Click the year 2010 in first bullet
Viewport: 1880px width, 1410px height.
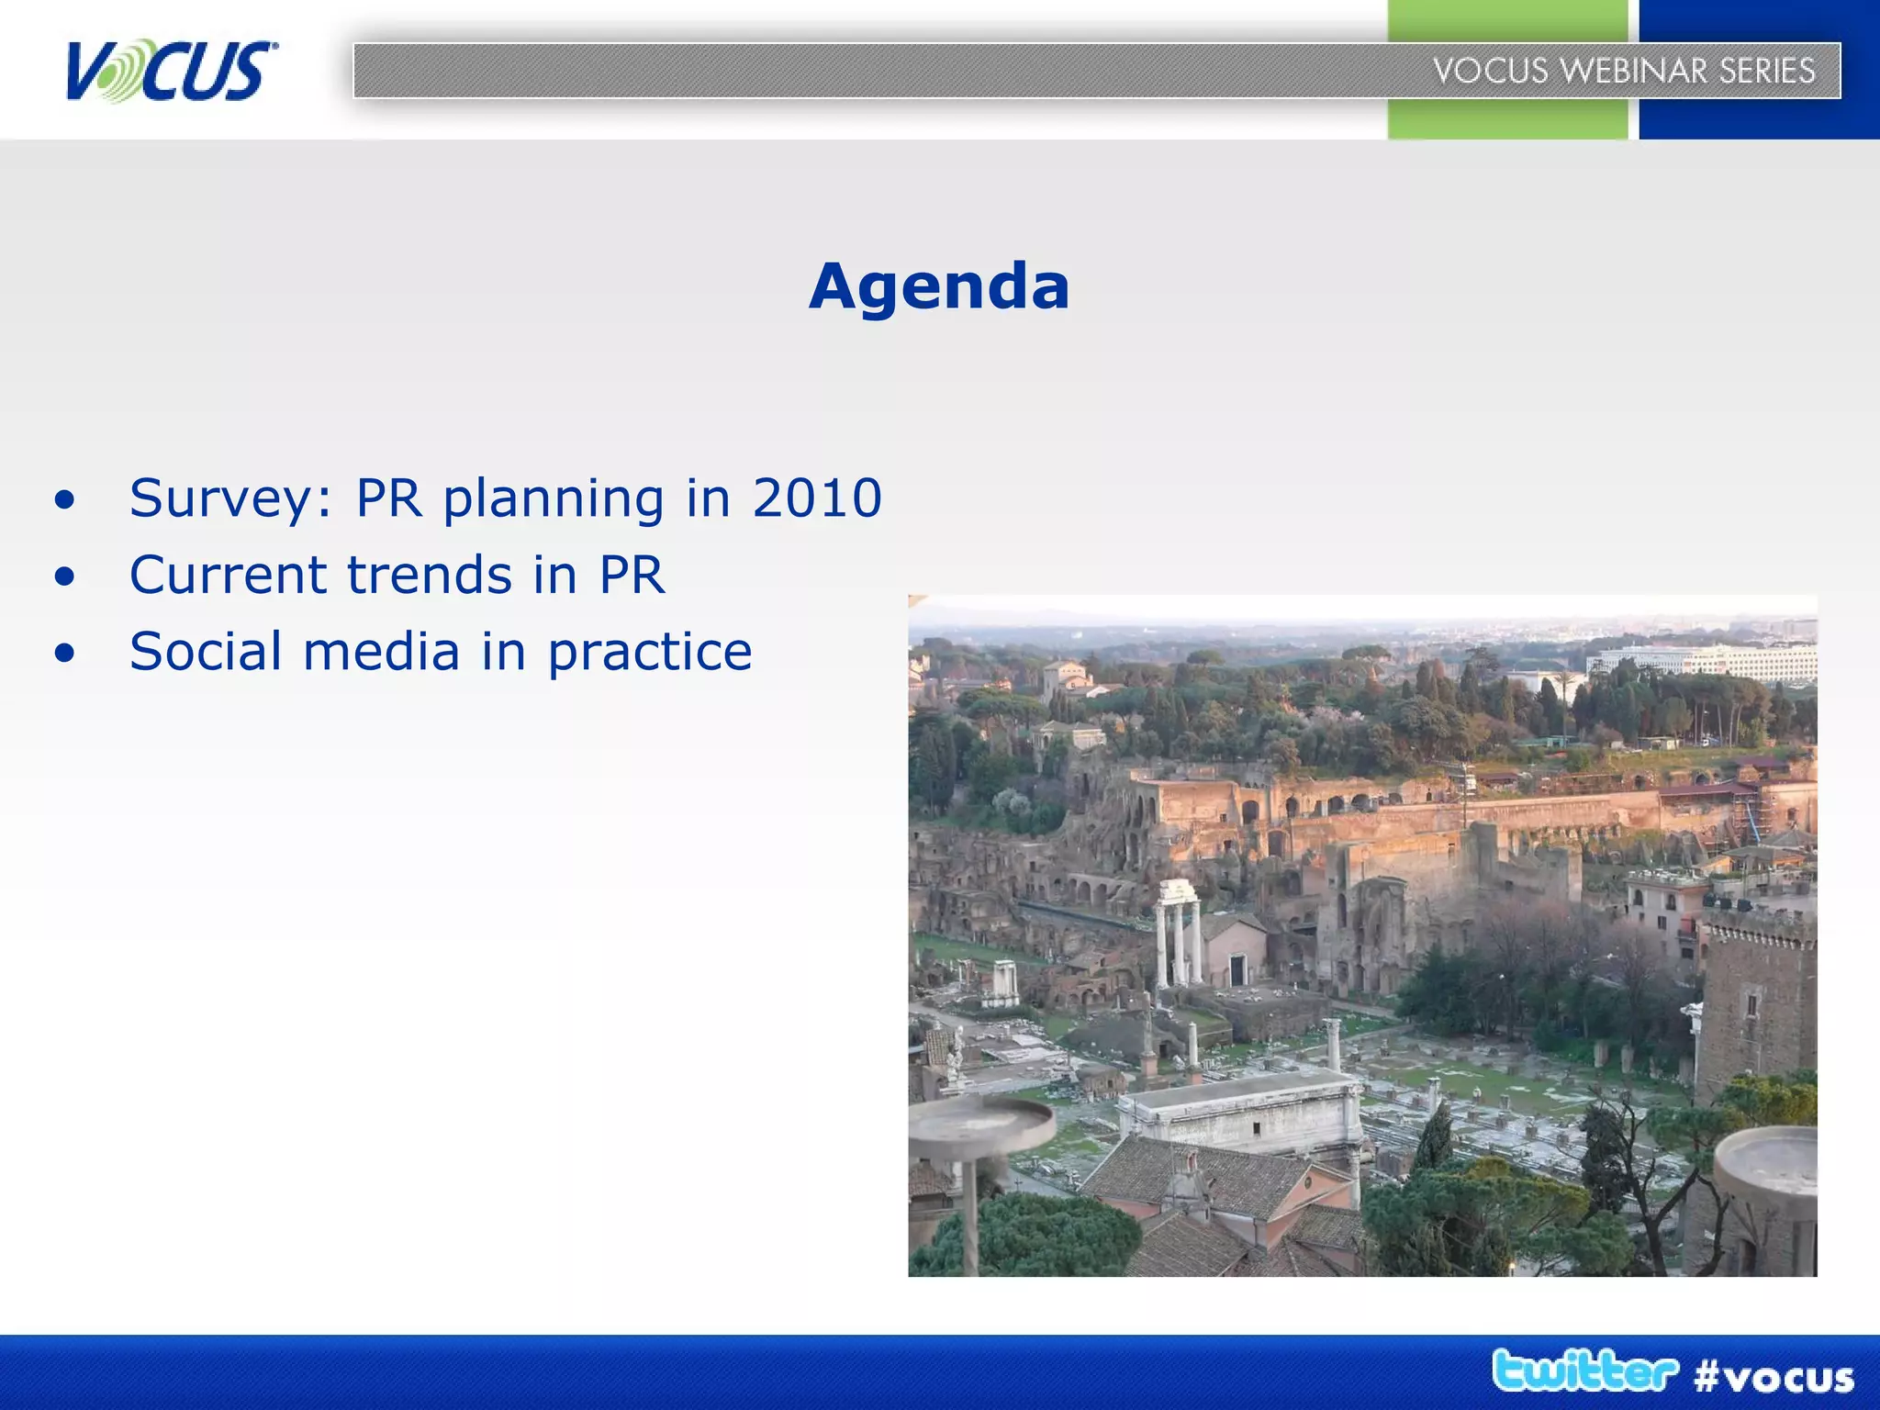pyautogui.click(x=817, y=498)
